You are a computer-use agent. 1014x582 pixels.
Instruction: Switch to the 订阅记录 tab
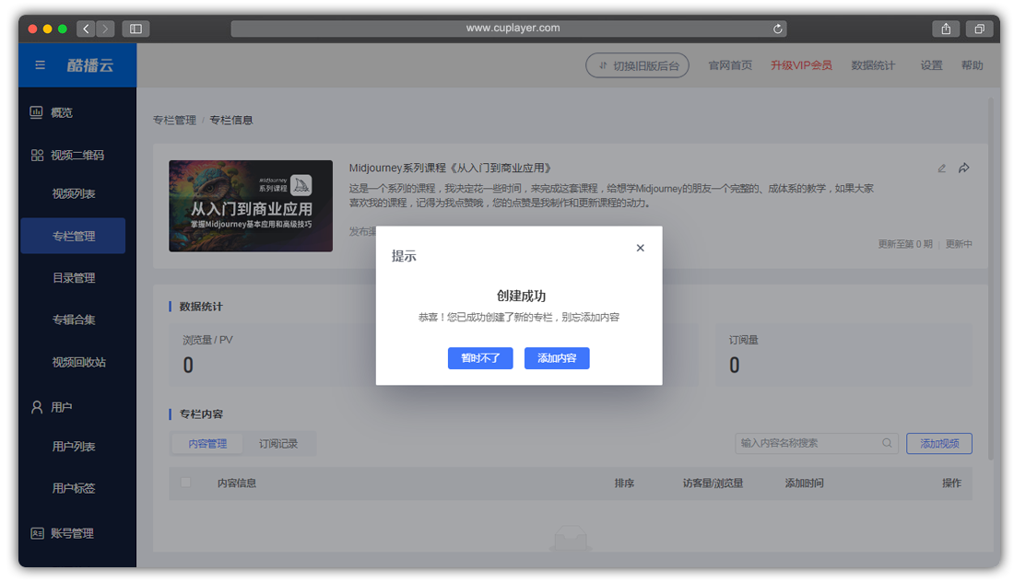pyautogui.click(x=279, y=443)
